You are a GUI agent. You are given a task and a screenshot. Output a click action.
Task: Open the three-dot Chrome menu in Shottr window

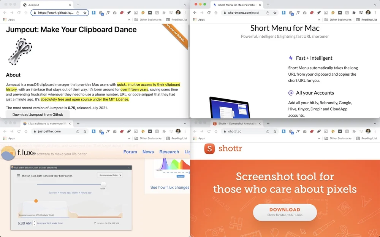(x=375, y=131)
